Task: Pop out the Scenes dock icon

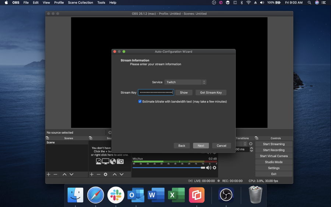Action: pos(47,138)
